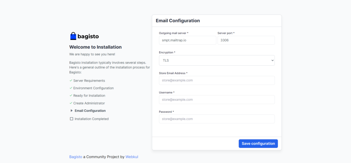Image resolution: width=351 pixels, height=163 pixels.
Task: Click the Save configuration button
Action: pyautogui.click(x=258, y=144)
